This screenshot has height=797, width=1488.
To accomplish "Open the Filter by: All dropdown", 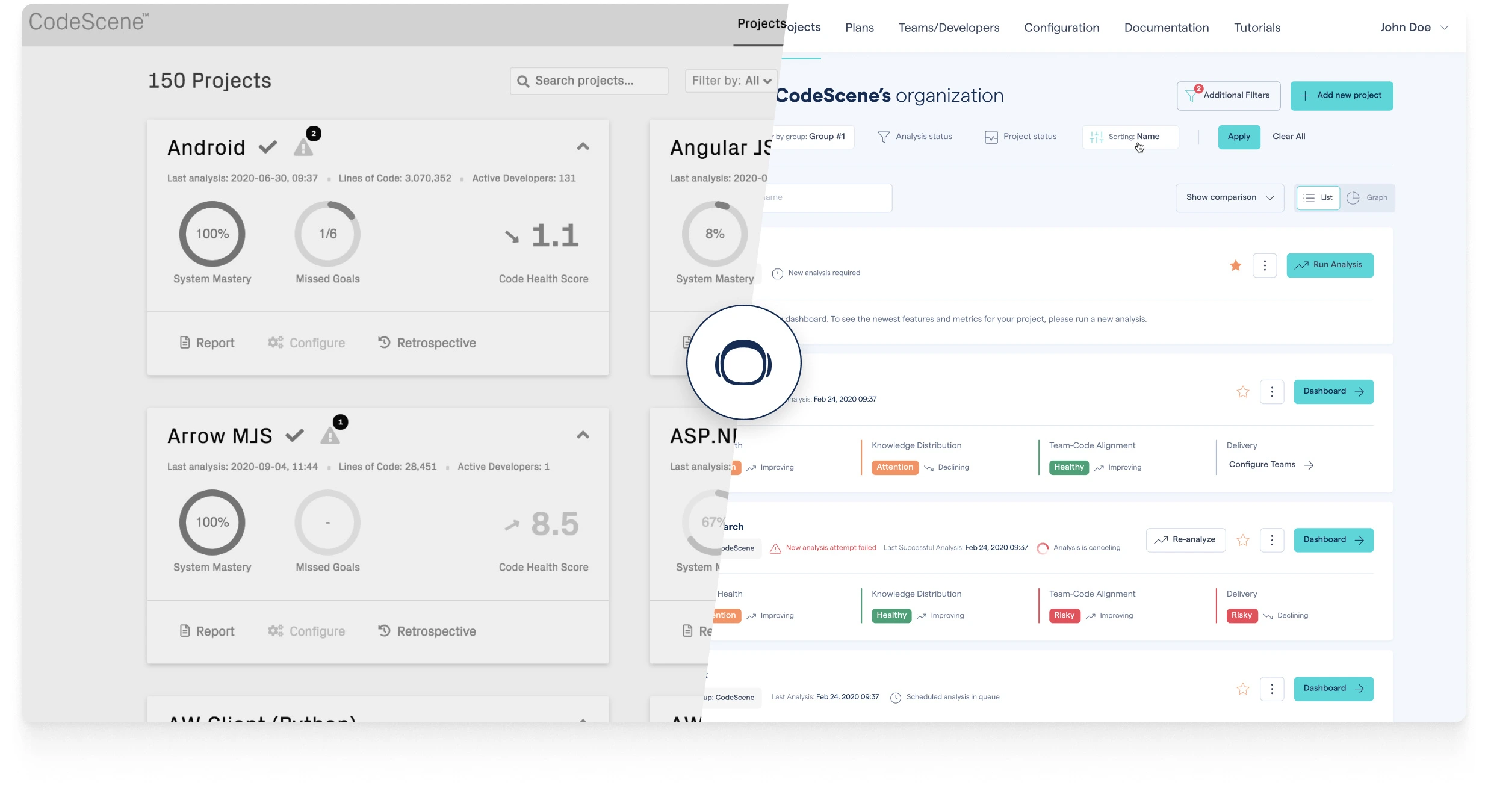I will (731, 81).
